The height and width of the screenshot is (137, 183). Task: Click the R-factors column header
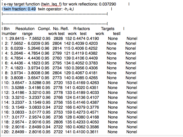[81, 29]
